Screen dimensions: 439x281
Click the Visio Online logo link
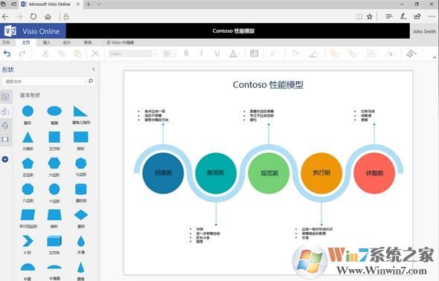click(33, 31)
